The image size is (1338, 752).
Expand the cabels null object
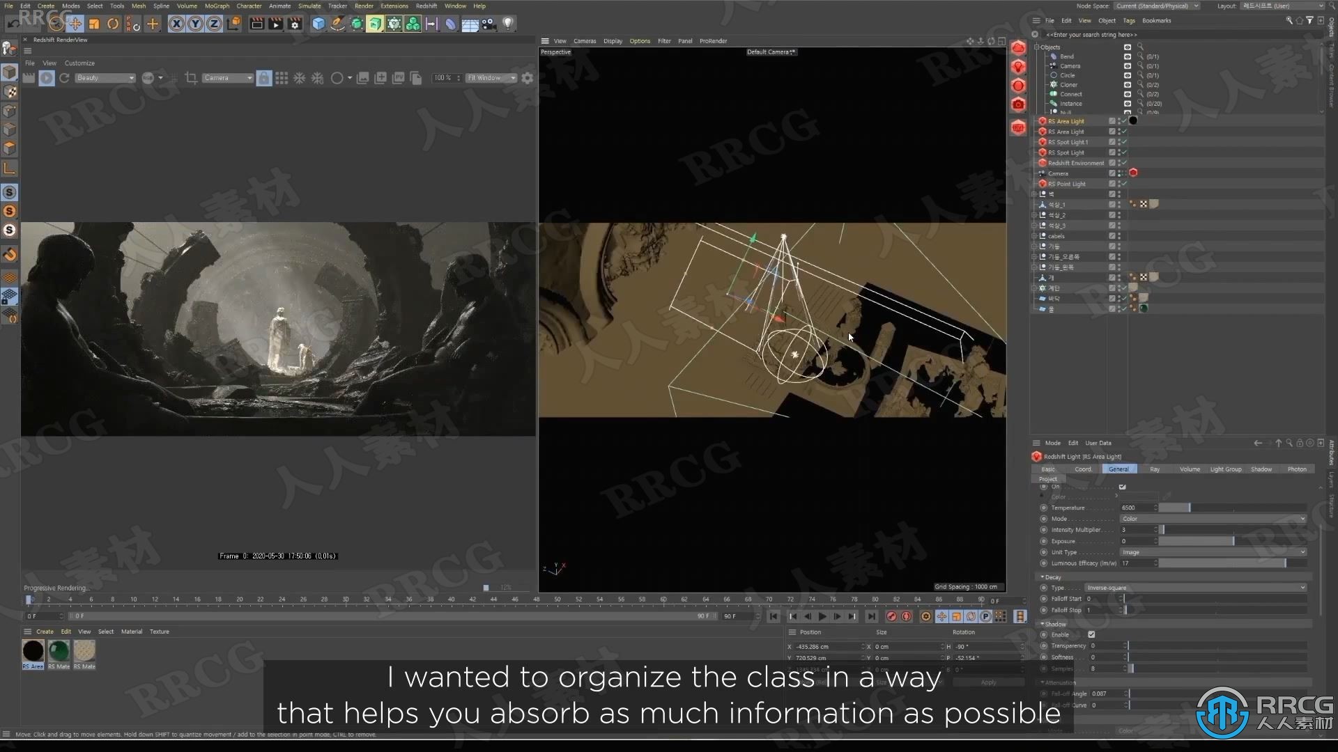pyautogui.click(x=1035, y=236)
